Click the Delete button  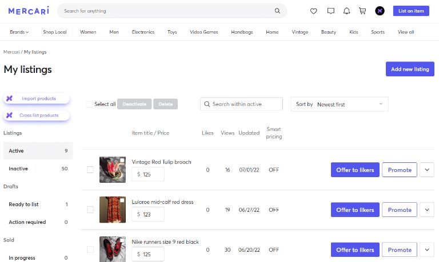(165, 104)
